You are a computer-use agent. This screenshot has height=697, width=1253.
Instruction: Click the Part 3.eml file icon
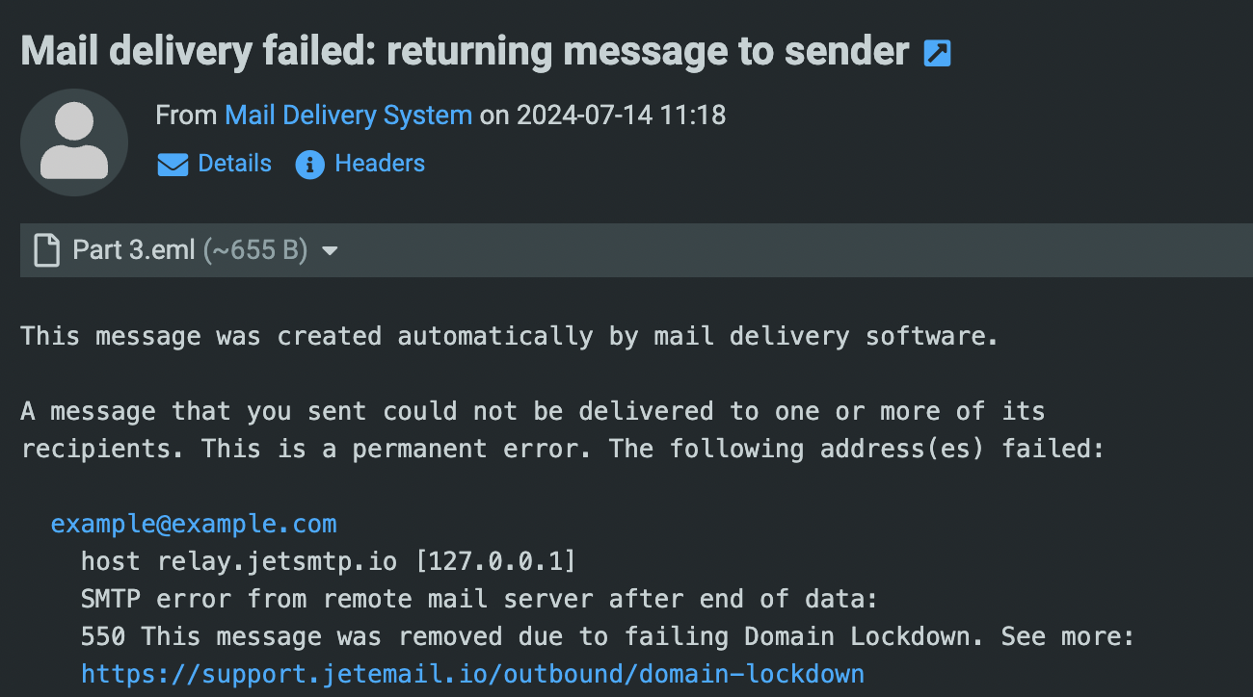point(46,250)
